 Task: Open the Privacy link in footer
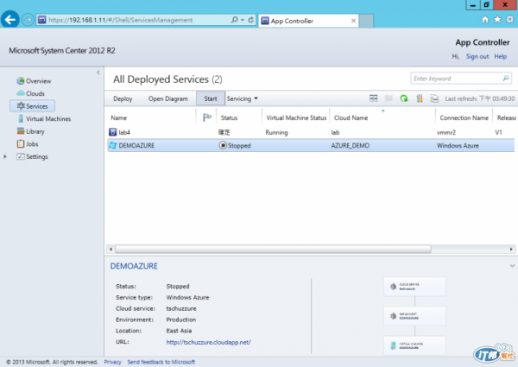click(x=112, y=362)
